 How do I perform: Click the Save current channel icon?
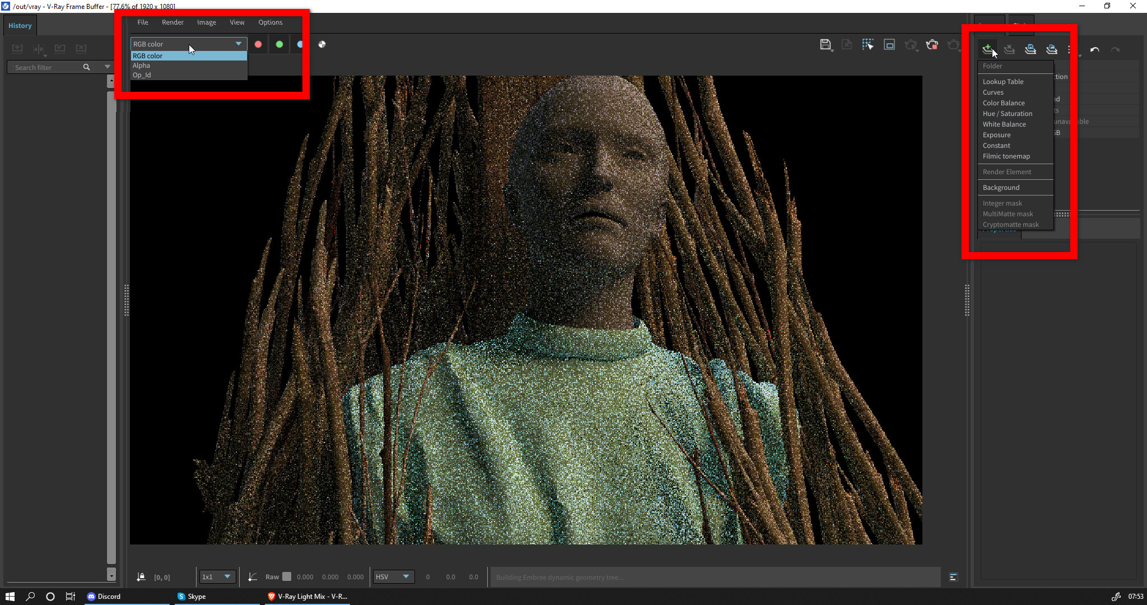click(826, 44)
